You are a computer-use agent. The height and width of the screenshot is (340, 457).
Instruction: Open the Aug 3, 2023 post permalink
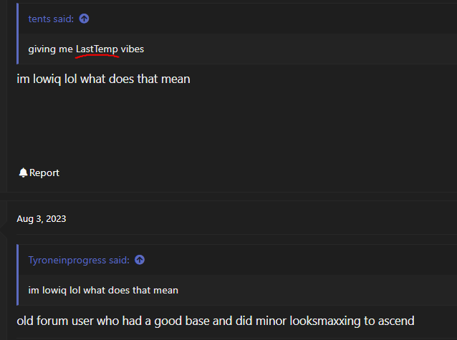click(42, 218)
